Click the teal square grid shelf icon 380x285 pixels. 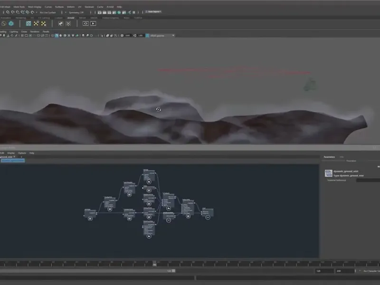point(28,23)
